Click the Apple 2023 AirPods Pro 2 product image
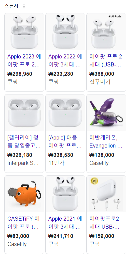Image resolution: width=128 pixels, height=254 pixels. pyautogui.click(x=24, y=32)
